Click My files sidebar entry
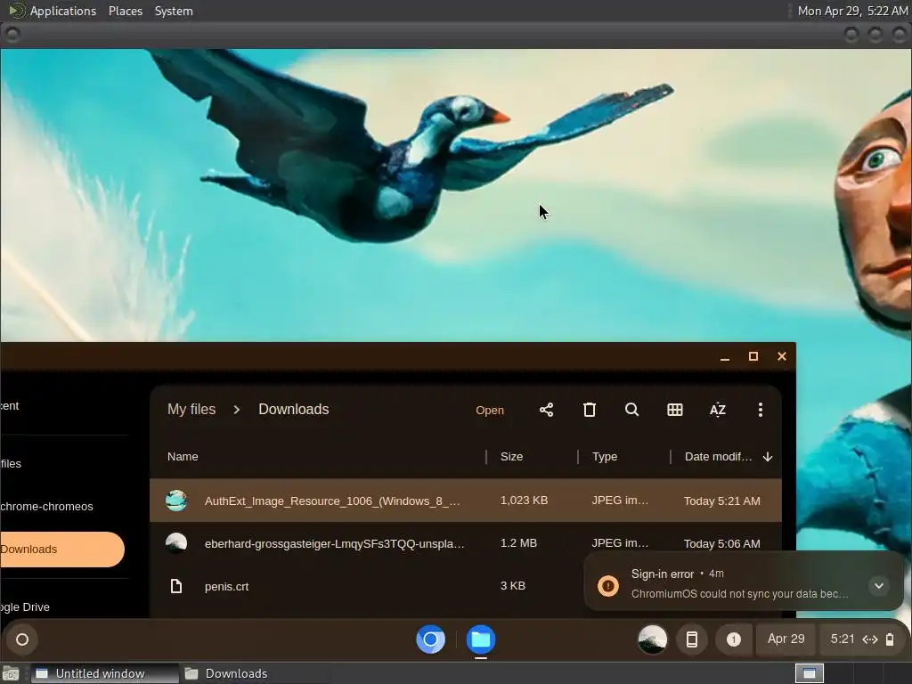The width and height of the screenshot is (912, 684). pos(11,463)
